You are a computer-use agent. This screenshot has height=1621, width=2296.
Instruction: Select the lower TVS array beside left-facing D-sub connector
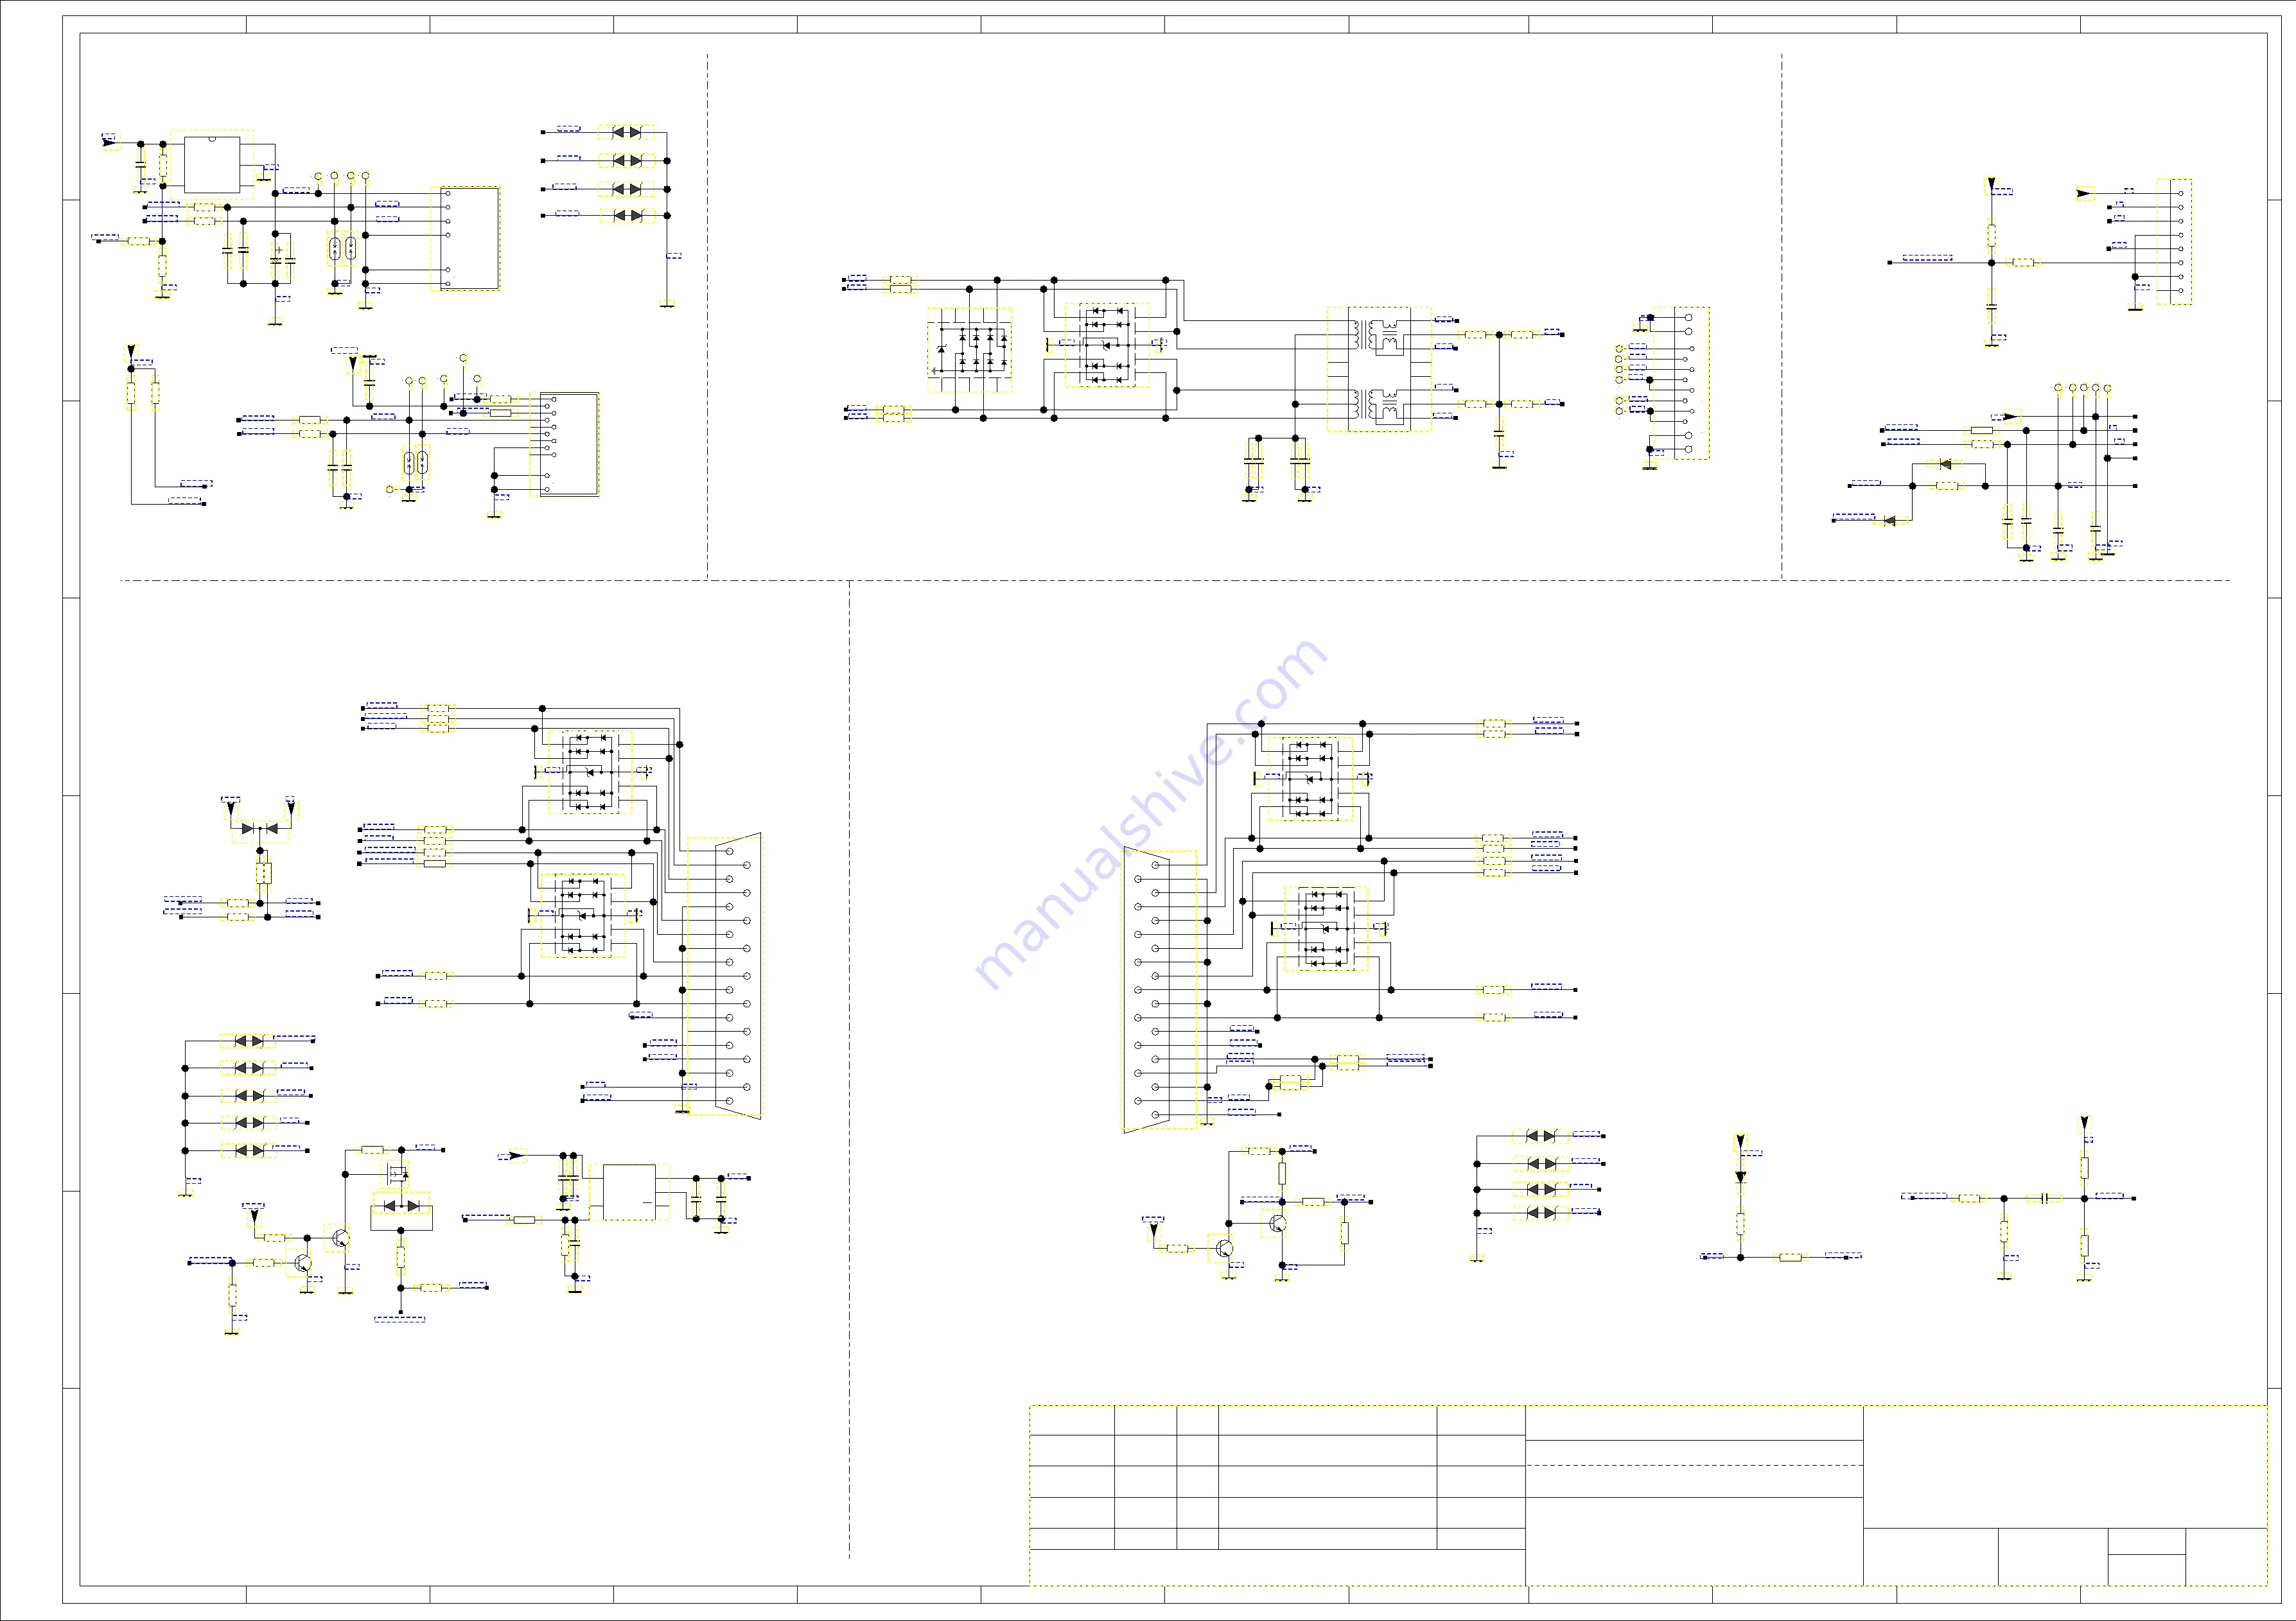coord(583,915)
